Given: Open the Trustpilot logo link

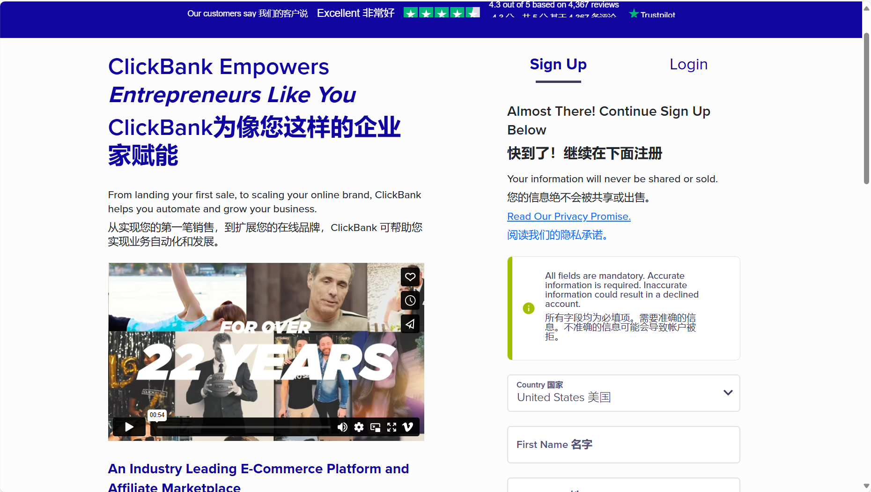Looking at the screenshot, I should tap(652, 14).
